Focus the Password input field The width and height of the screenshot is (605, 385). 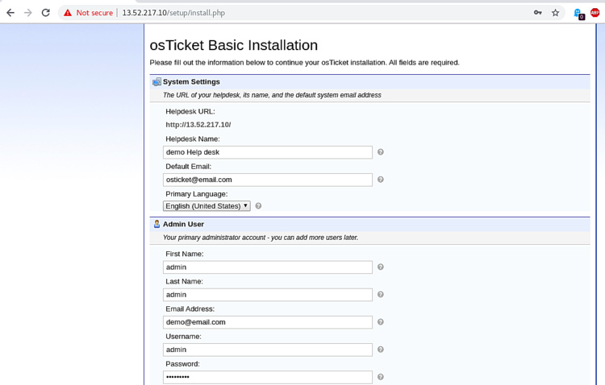(x=267, y=377)
